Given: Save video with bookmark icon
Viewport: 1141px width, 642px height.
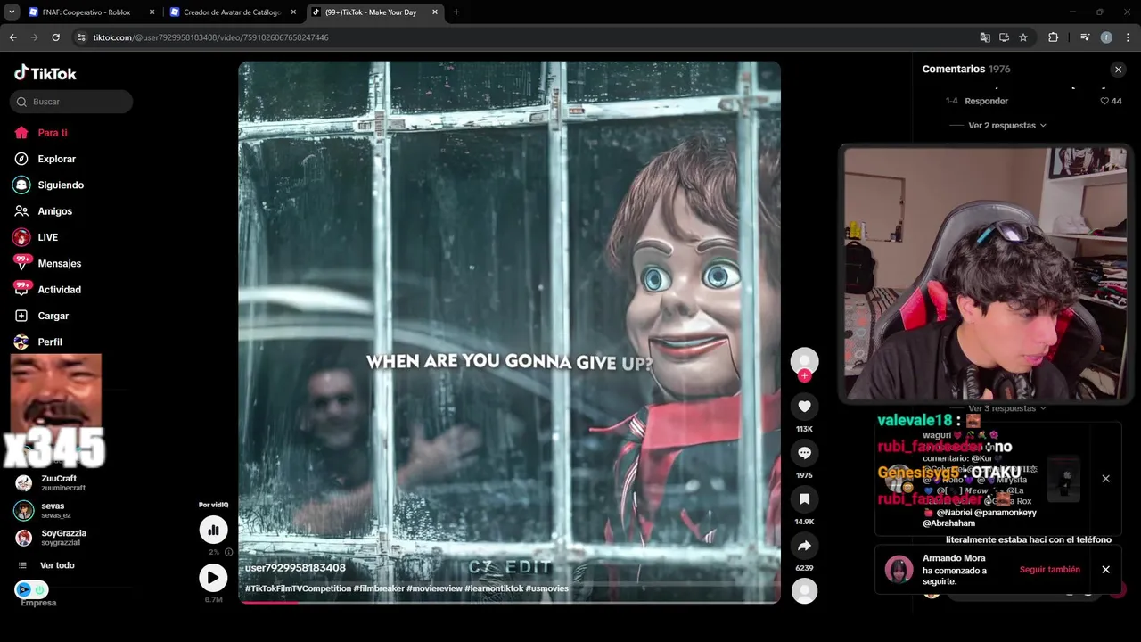Looking at the screenshot, I should click(804, 499).
